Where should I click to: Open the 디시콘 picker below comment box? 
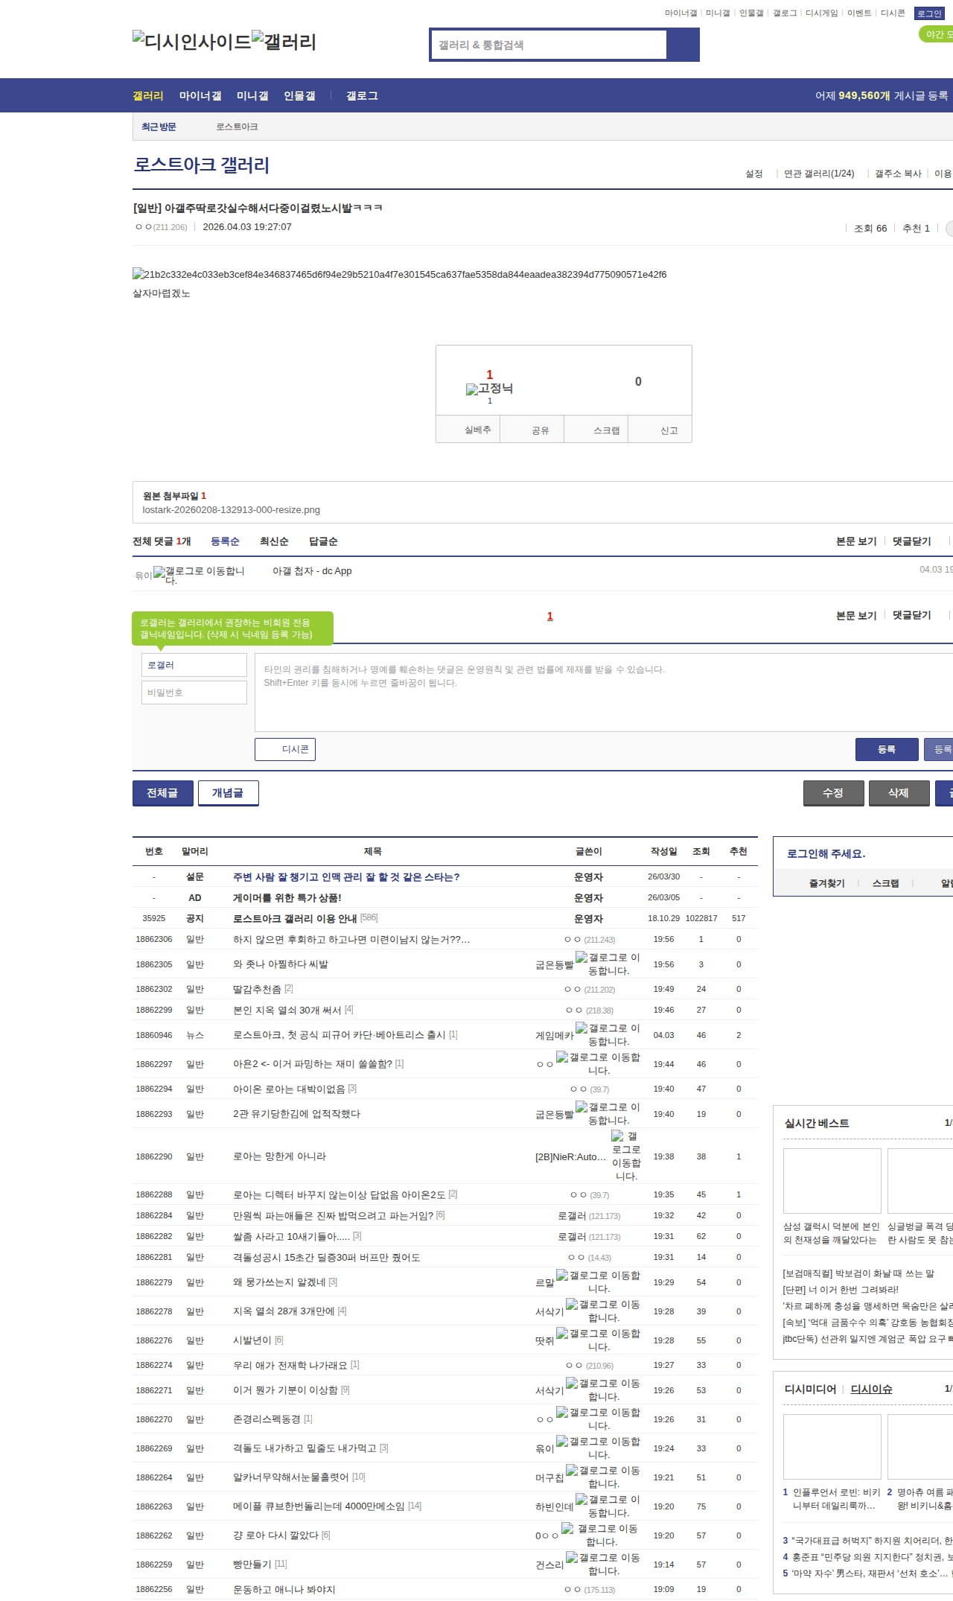pyautogui.click(x=285, y=749)
